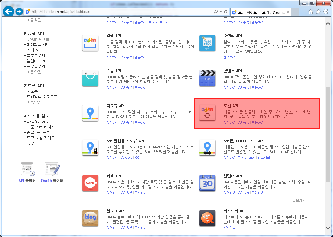This screenshot has width=333, height=237.
Task: Click the 쇼핑 API shopping bag icon
Action: (x=90, y=78)
